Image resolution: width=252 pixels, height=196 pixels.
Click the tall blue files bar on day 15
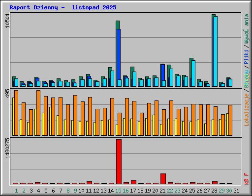[119, 54]
